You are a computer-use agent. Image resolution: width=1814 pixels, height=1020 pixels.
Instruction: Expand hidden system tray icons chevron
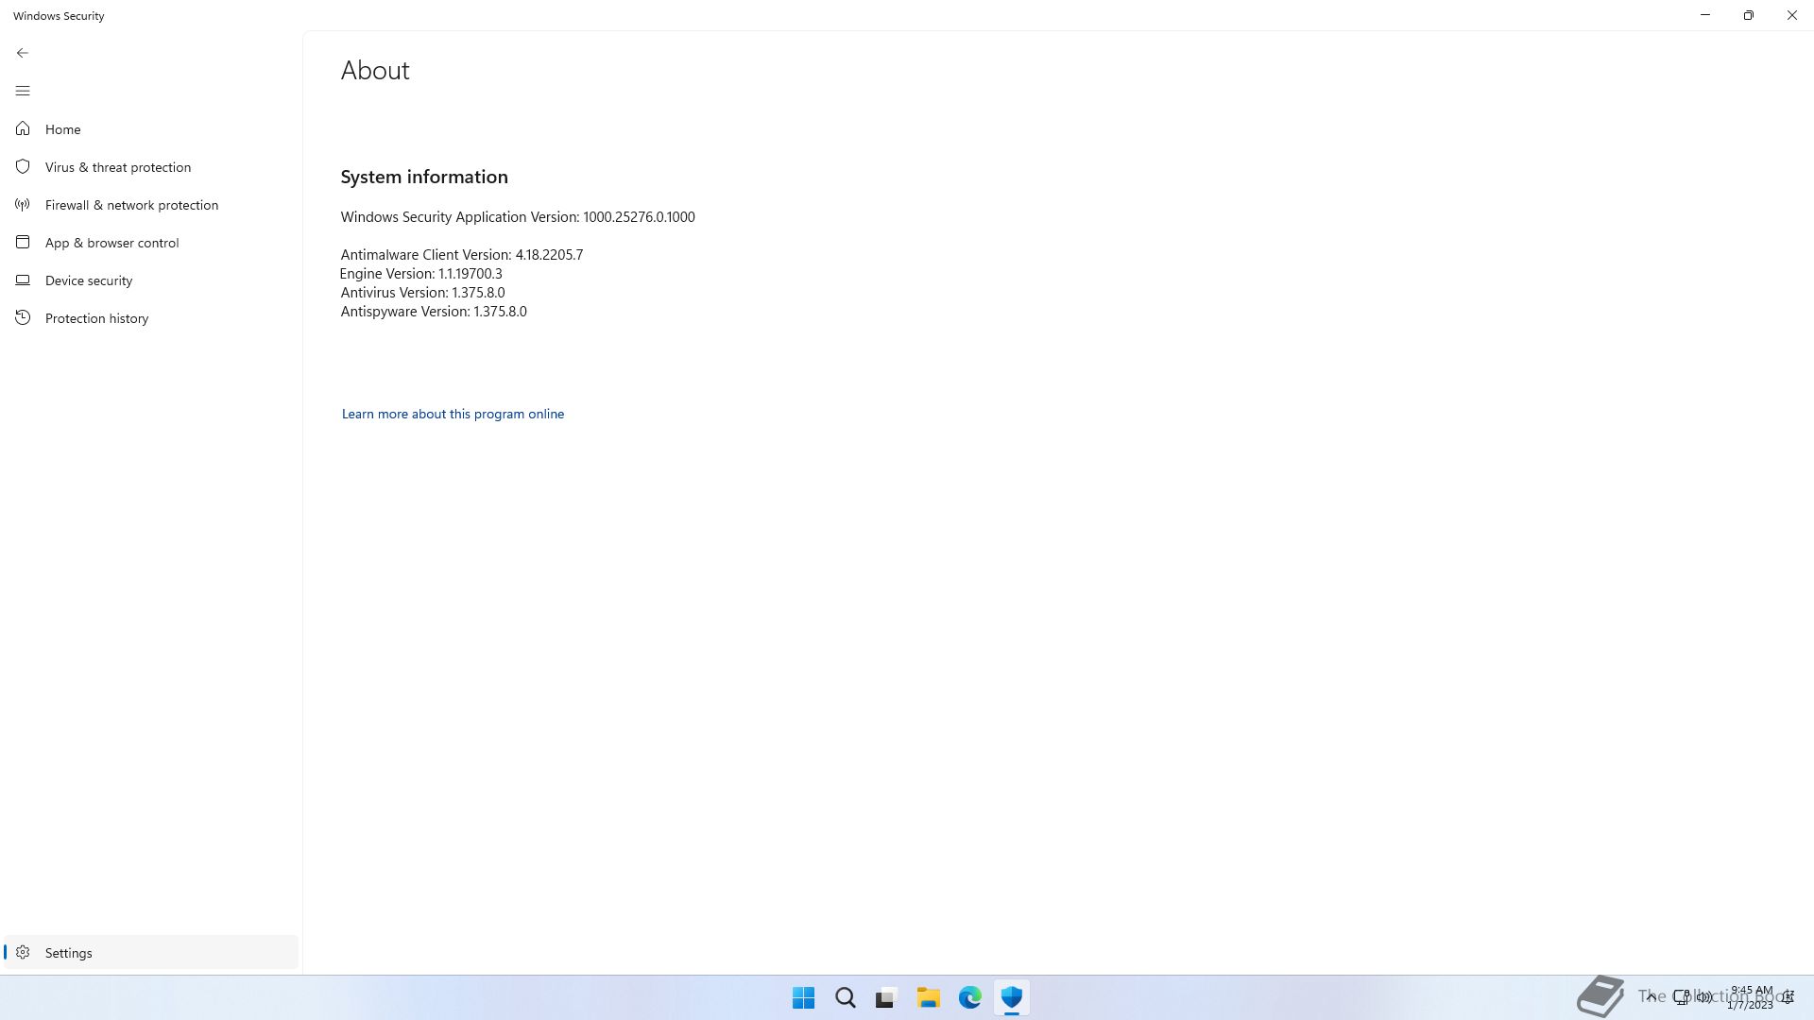click(x=1651, y=996)
